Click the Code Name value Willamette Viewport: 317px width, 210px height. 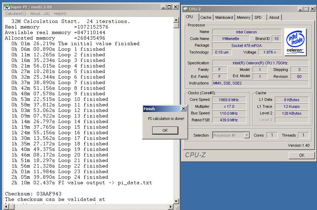231,39
